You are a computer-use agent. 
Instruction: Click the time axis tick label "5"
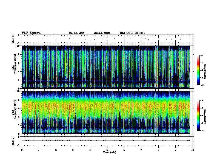coord(107,150)
